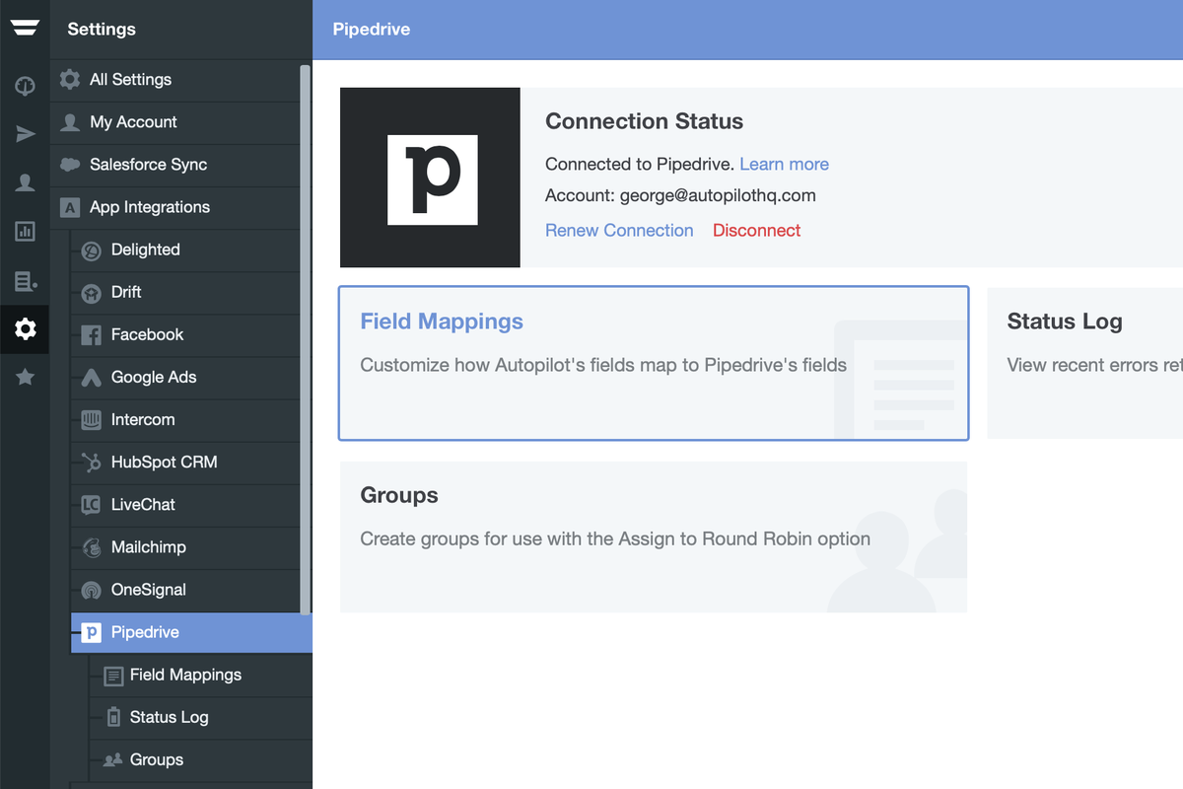Viewport: 1183px width, 789px height.
Task: Click the Status Log sidebar icon
Action: (112, 718)
